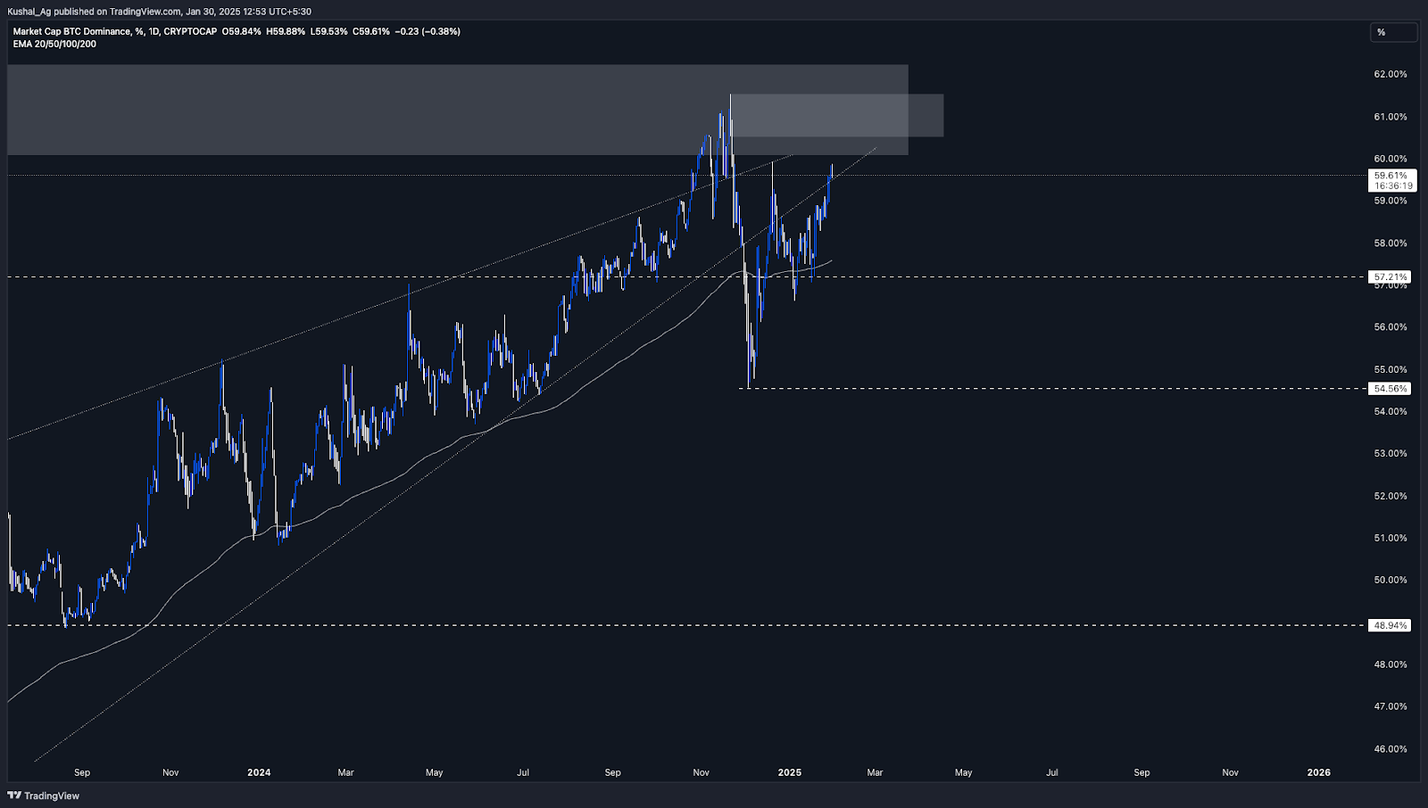Click the 48.00% price axis label
Viewport: 1428px width, 808px height.
(1391, 664)
